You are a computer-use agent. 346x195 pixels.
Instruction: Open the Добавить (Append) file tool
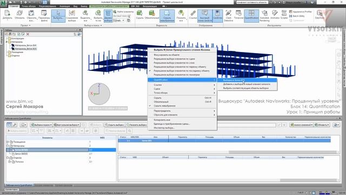tap(7, 16)
